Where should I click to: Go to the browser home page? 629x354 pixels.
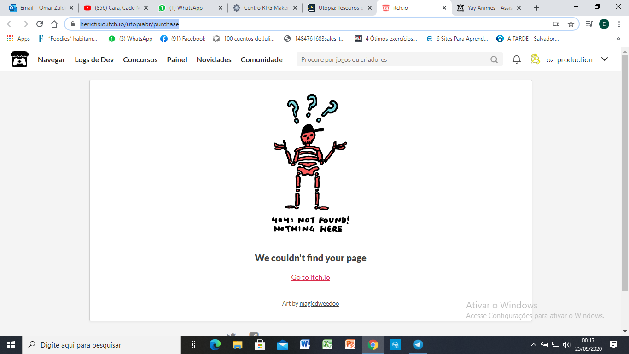click(x=54, y=24)
